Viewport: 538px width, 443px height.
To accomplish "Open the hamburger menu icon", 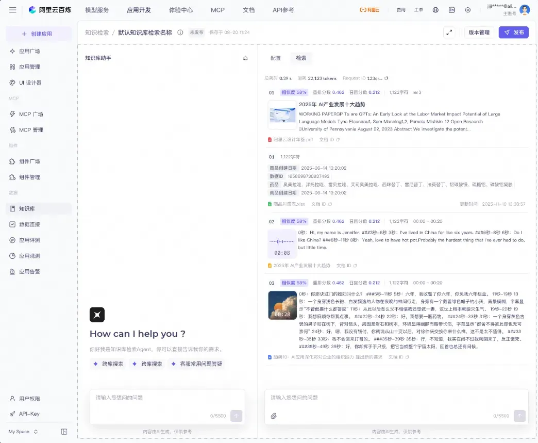I will pos(13,10).
